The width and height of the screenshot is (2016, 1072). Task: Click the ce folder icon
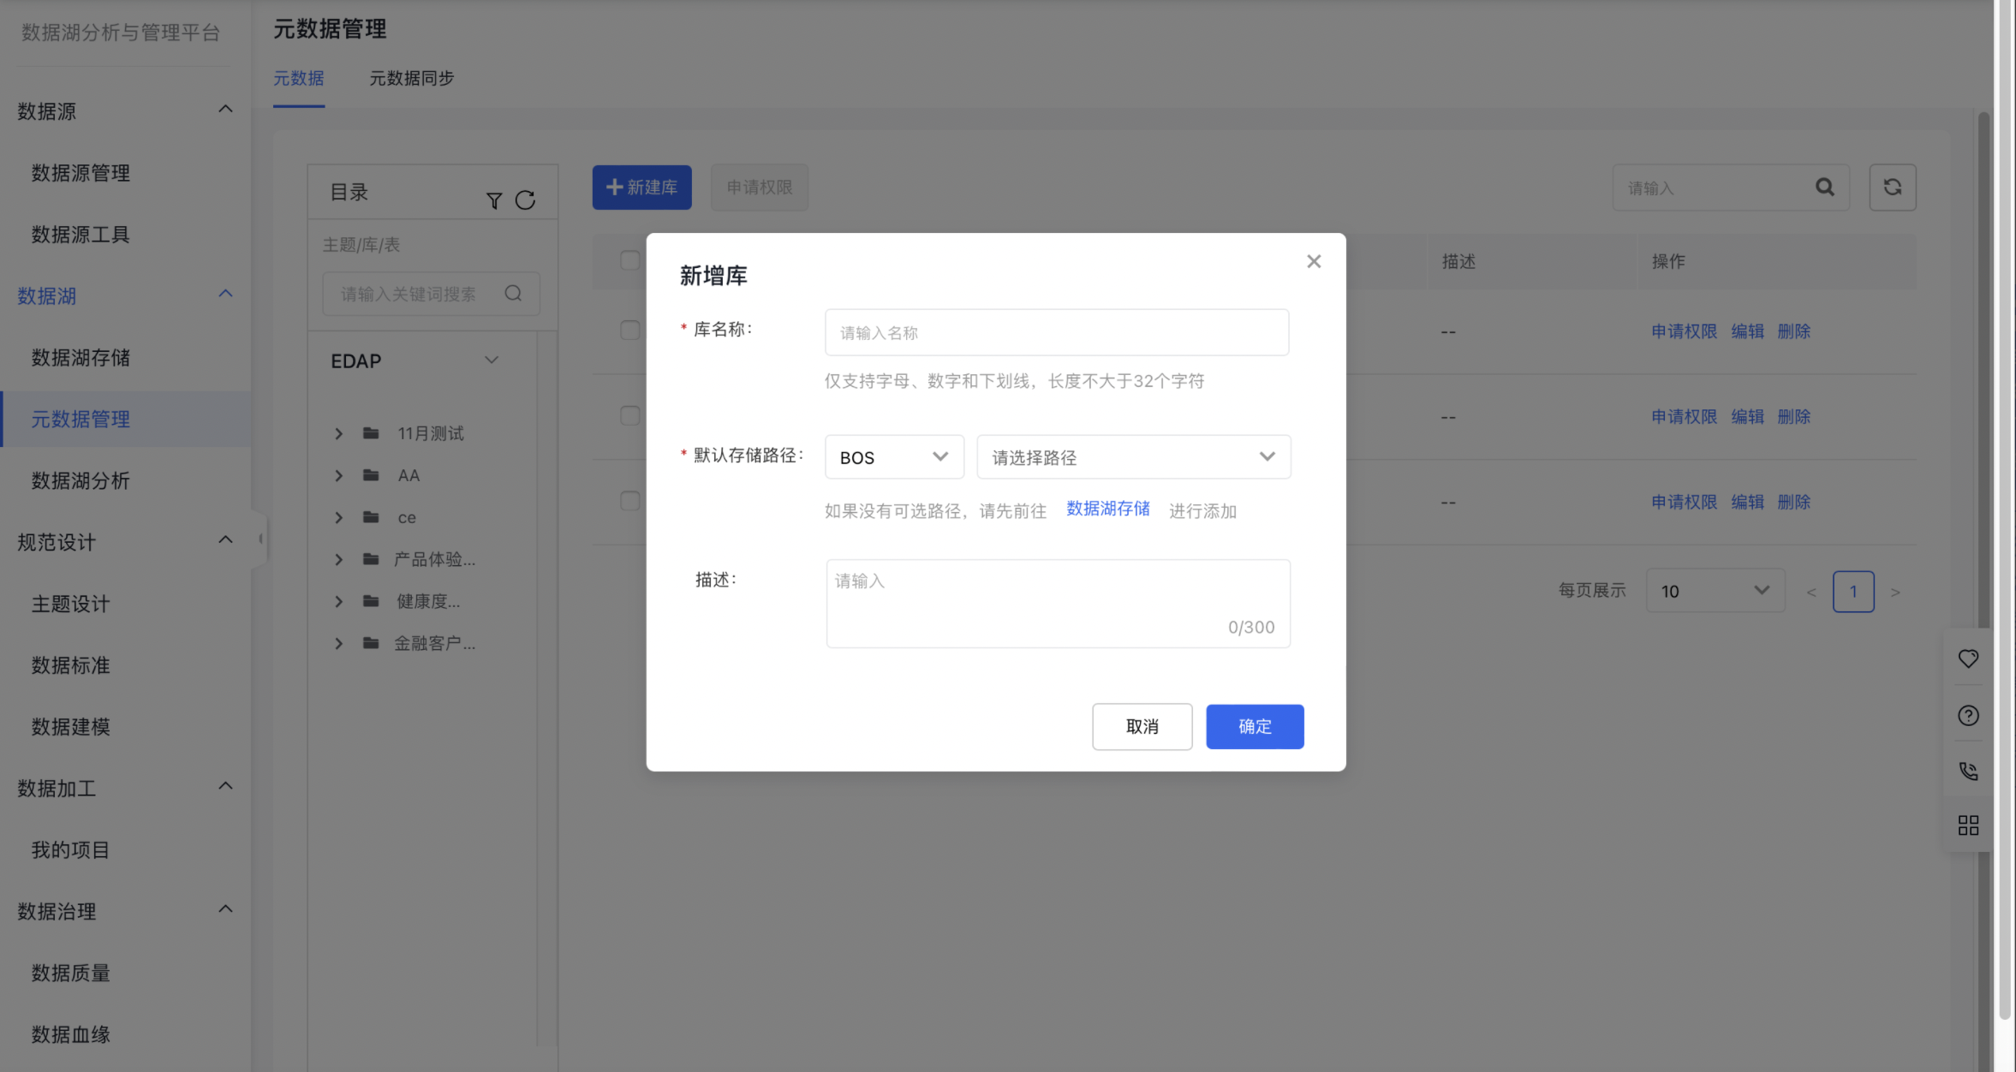pos(371,517)
